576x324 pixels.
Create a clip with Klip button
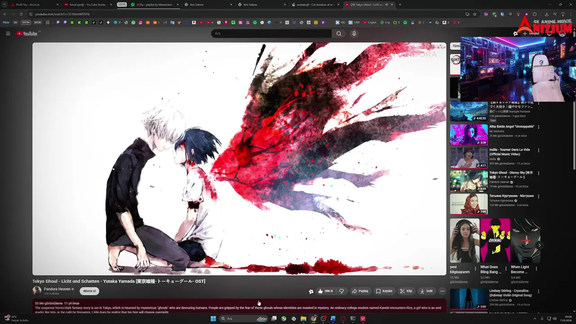pyautogui.click(x=406, y=291)
